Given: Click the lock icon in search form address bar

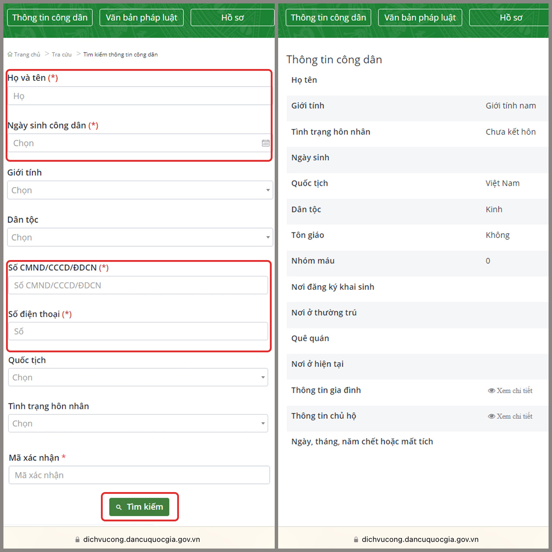Looking at the screenshot, I should click(x=78, y=539).
